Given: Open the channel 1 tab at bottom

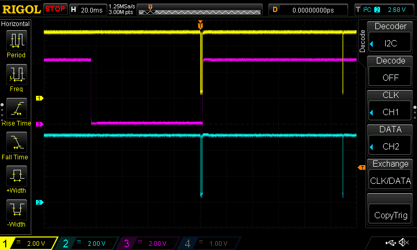Looking at the screenshot, I should click(29, 243).
